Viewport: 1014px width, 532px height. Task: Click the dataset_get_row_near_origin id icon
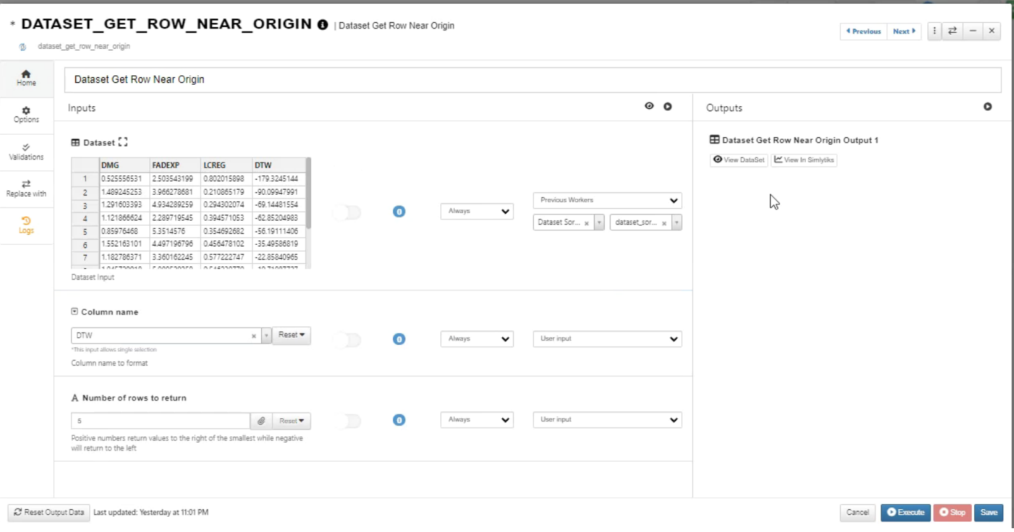click(x=23, y=46)
